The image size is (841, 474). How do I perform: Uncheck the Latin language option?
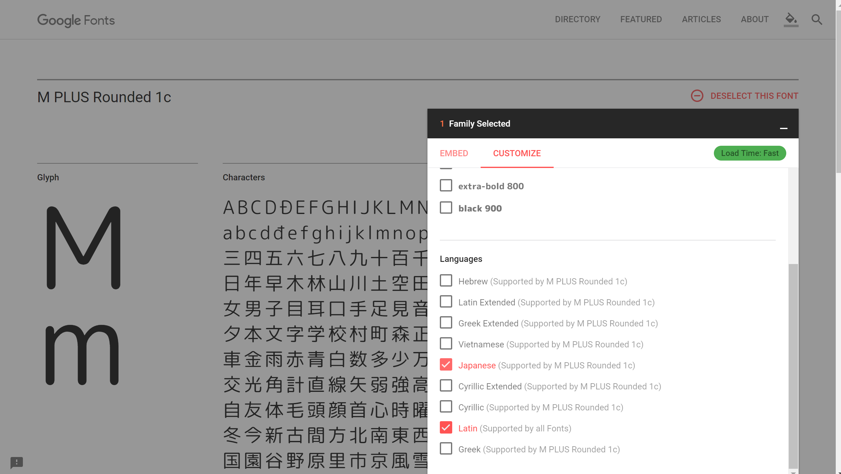point(446,428)
